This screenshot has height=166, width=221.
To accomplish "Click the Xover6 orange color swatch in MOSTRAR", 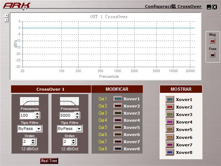I will 170,137.
